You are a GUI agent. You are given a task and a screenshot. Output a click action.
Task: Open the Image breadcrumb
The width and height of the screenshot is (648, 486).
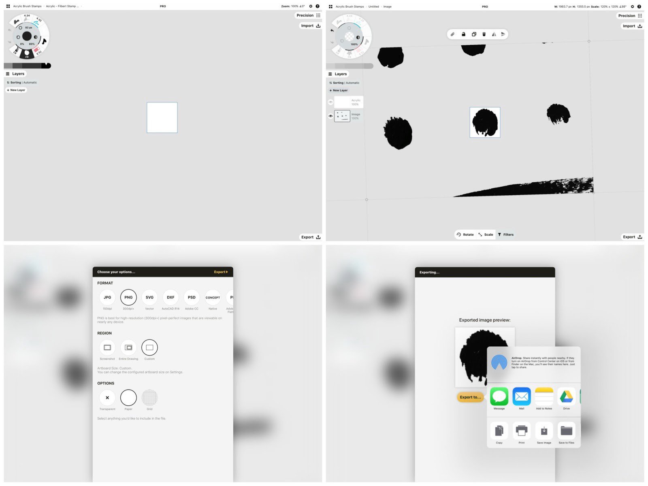tap(387, 6)
